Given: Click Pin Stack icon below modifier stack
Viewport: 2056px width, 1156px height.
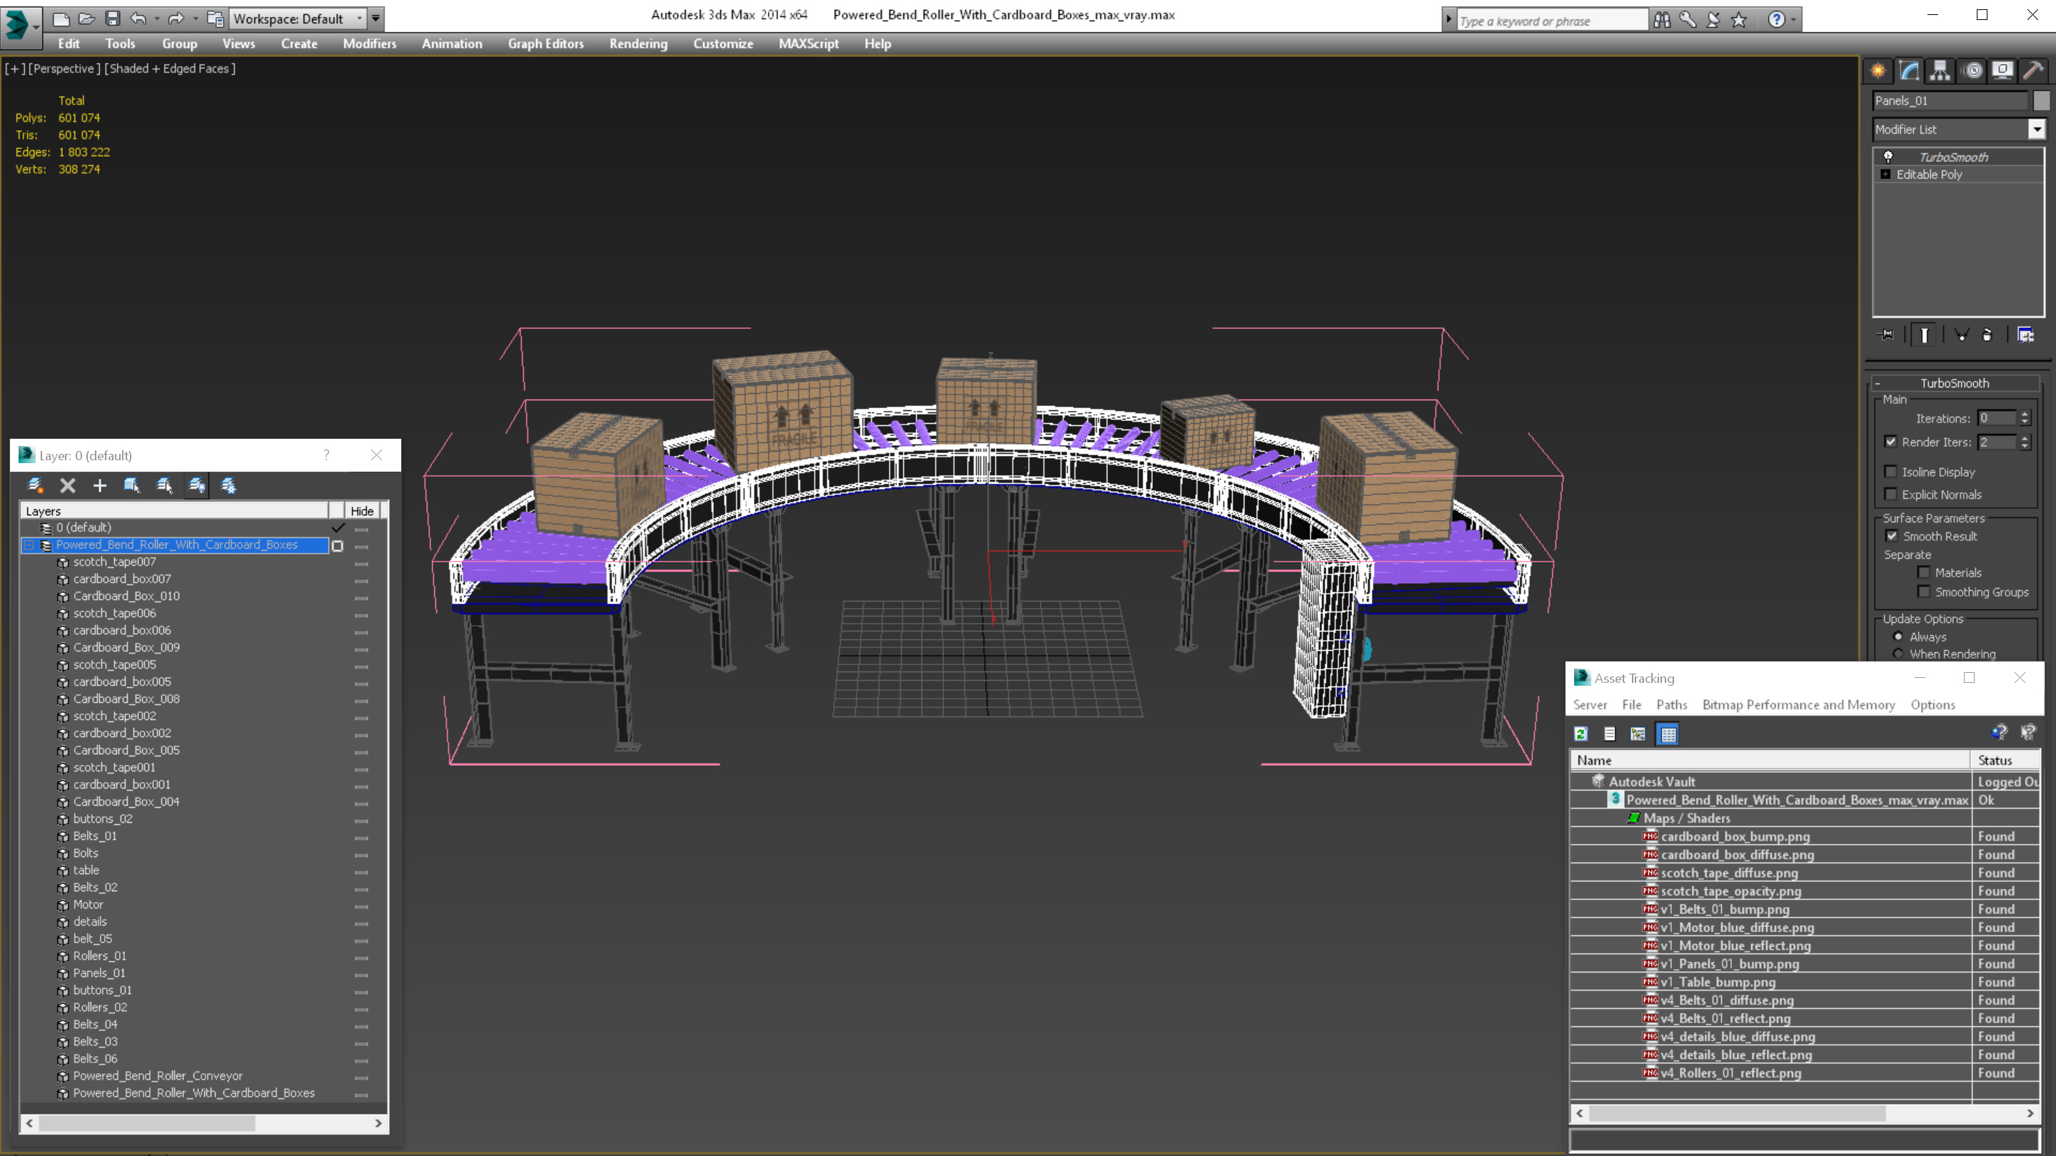Looking at the screenshot, I should coord(1887,335).
